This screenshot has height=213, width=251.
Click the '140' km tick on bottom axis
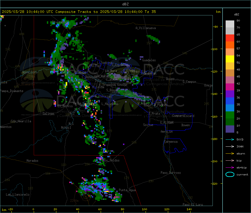point(189,209)
